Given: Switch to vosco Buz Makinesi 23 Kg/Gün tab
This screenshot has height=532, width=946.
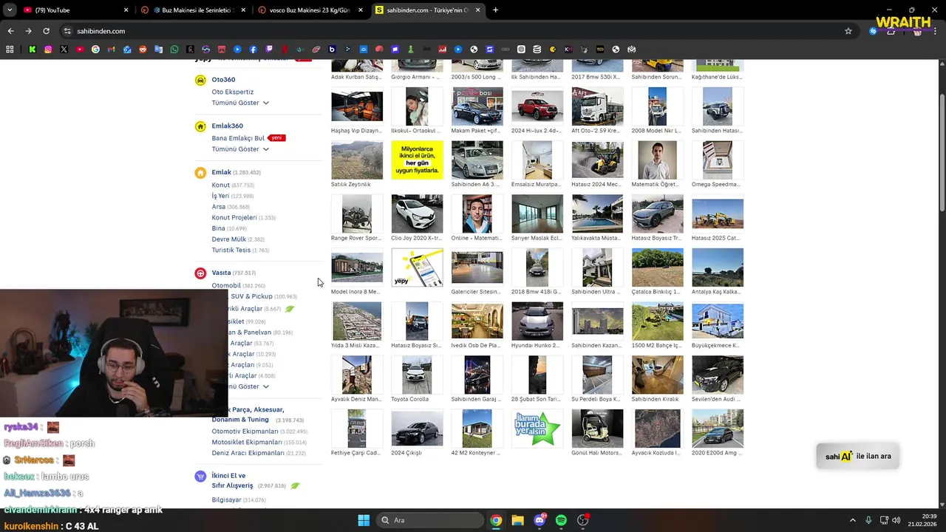Looking at the screenshot, I should (310, 10).
